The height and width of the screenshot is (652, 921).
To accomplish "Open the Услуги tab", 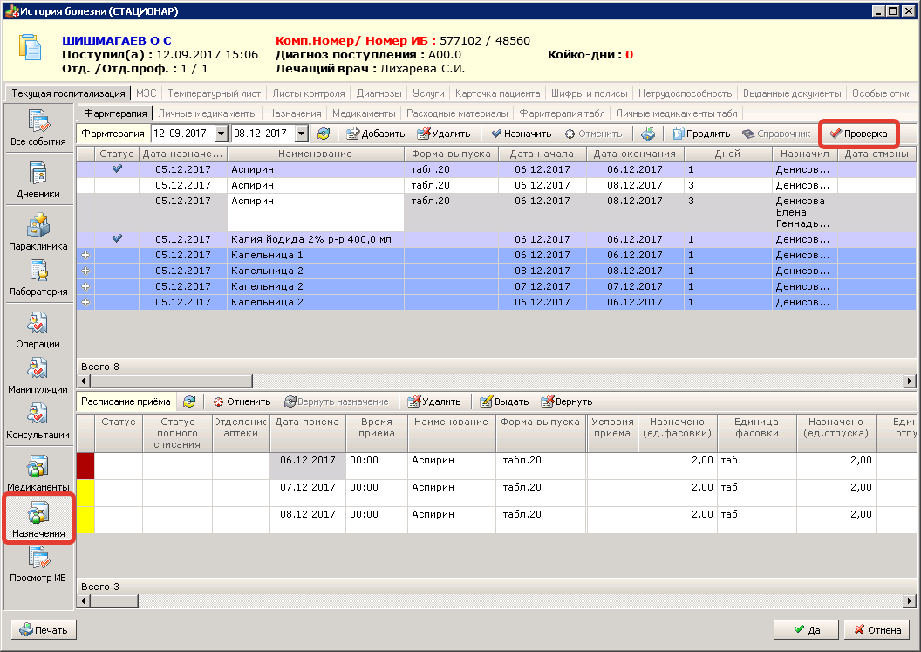I will tap(428, 93).
